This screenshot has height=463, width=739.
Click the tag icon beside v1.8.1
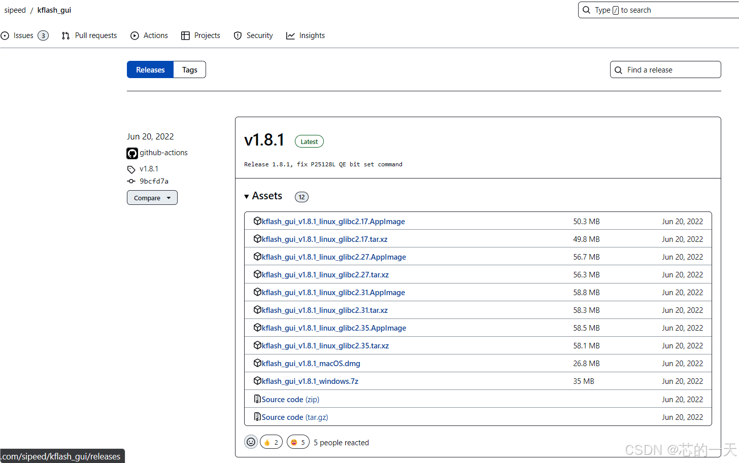point(131,169)
